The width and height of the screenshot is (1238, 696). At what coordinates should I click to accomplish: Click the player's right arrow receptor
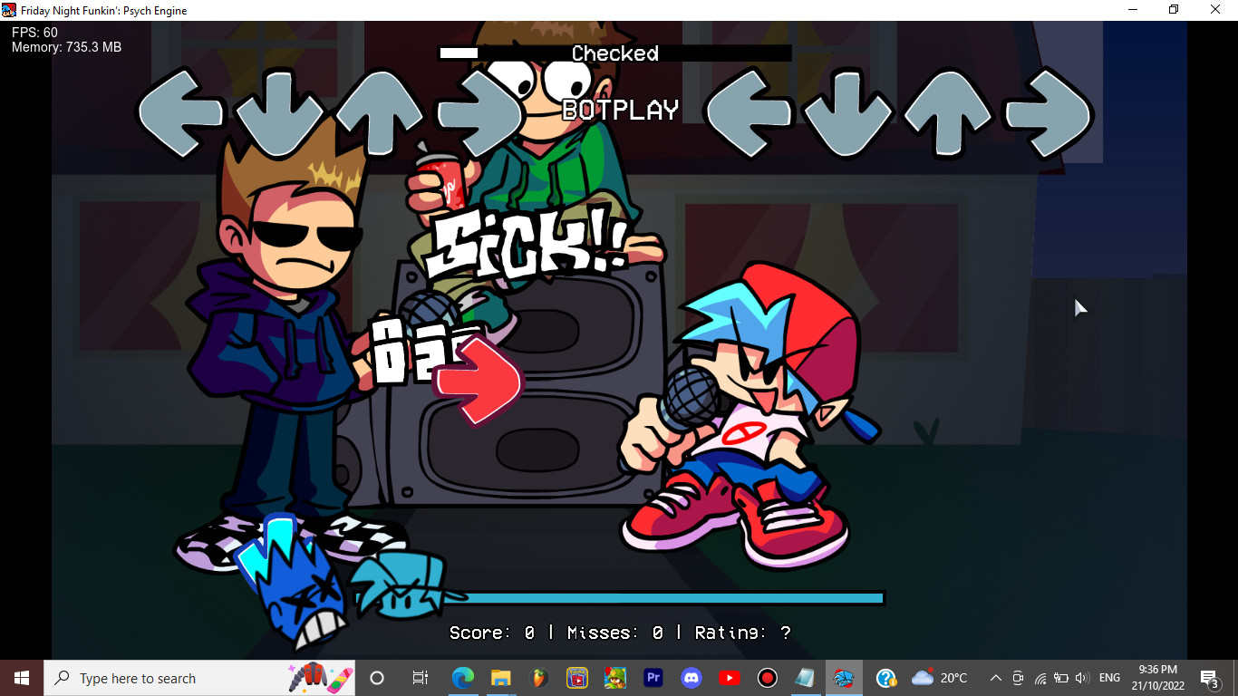tap(1048, 113)
